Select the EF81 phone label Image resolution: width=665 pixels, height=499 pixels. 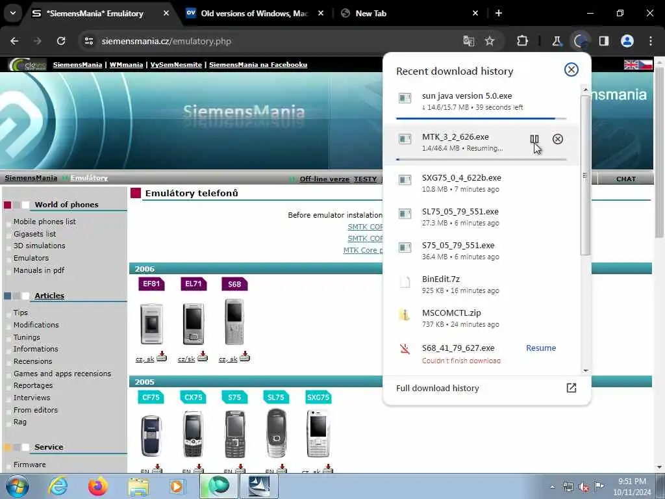click(x=151, y=284)
